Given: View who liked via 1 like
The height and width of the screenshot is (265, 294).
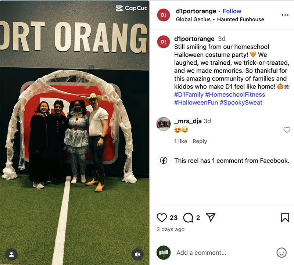Looking at the screenshot, I should tap(180, 141).
